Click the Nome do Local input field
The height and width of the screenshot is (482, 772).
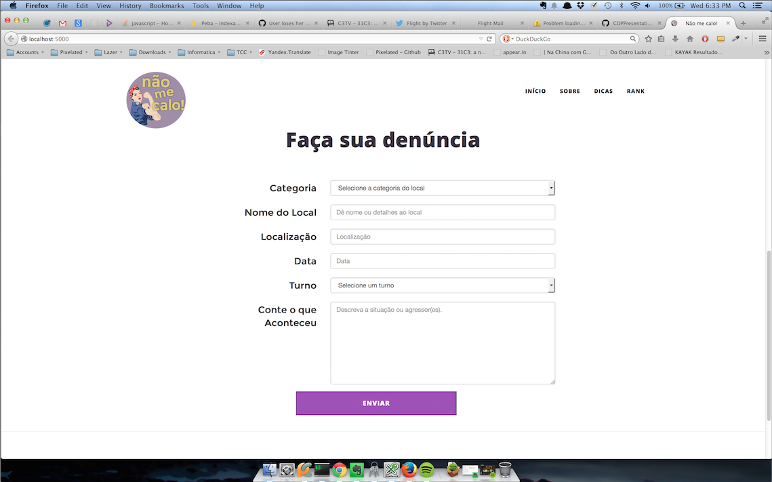[443, 212]
